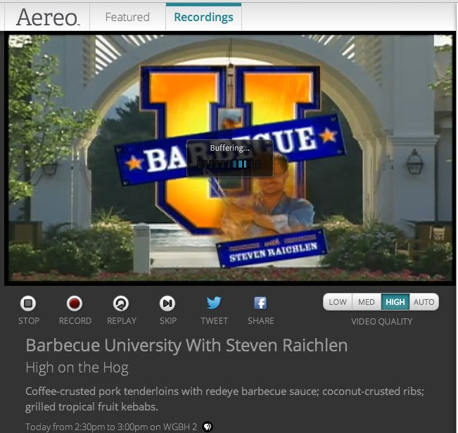458x433 pixels.
Task: Switch video quality to AUTO
Action: (x=424, y=302)
